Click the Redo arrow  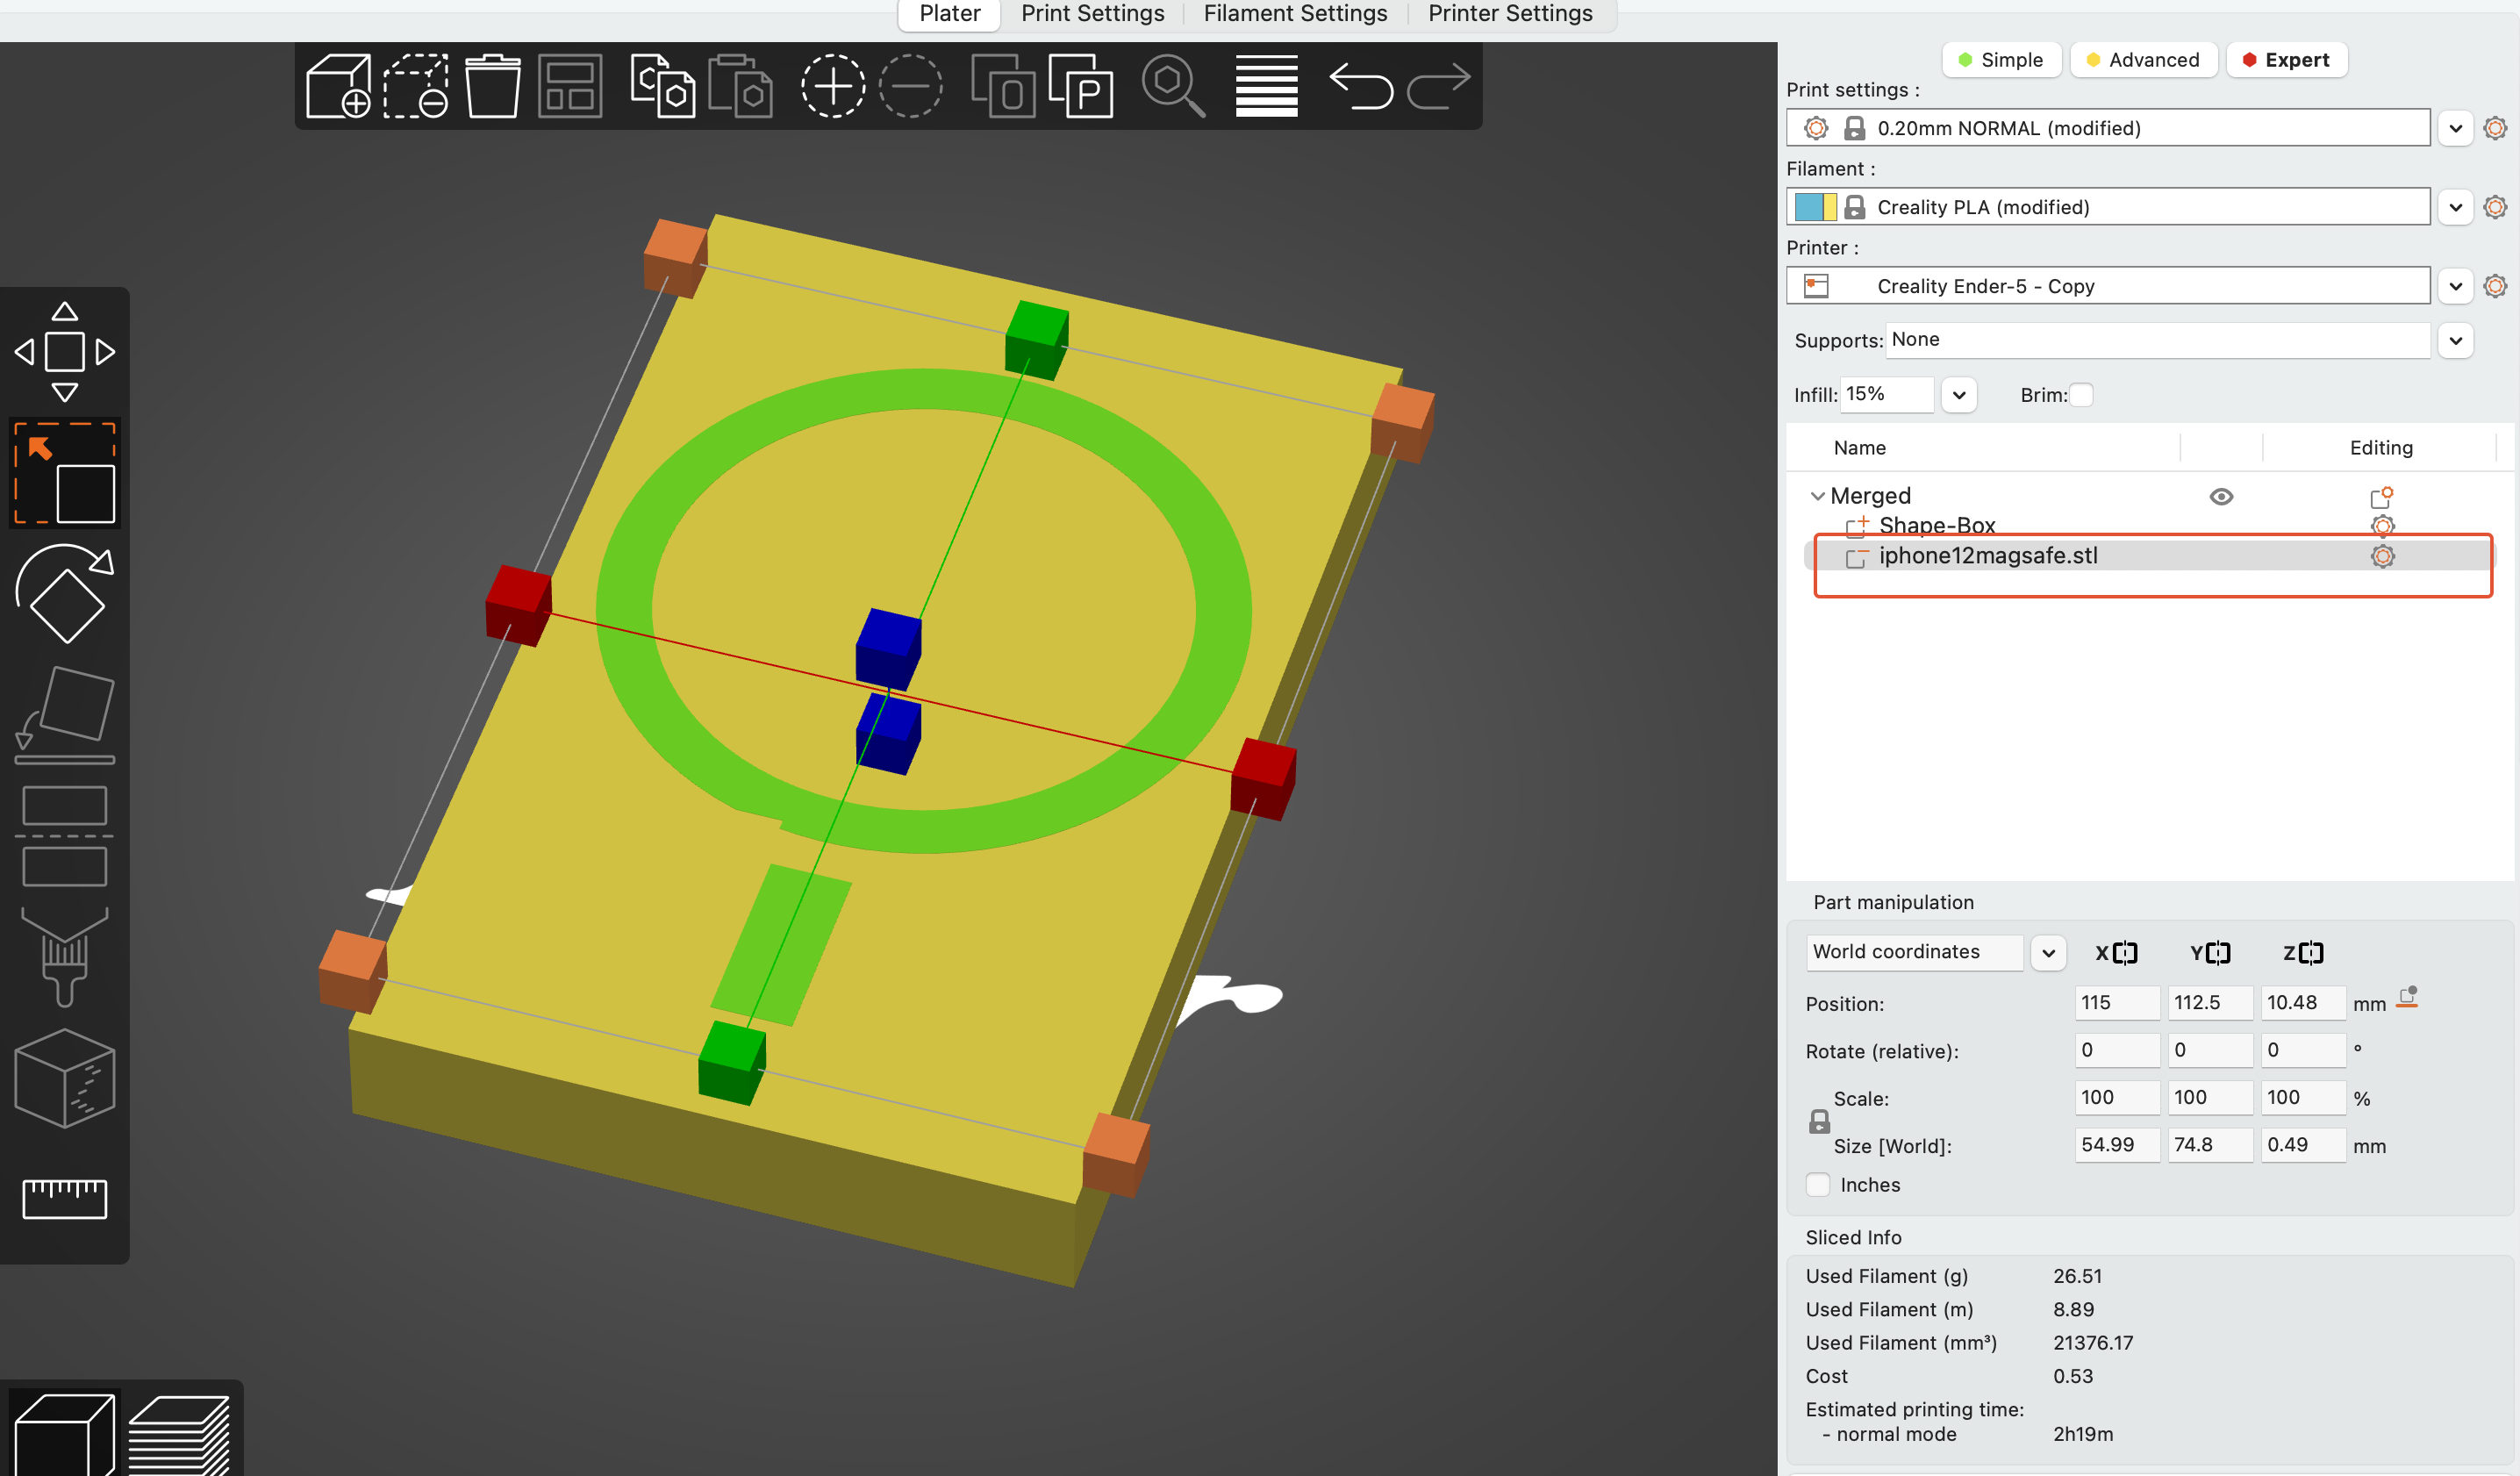[x=1439, y=86]
